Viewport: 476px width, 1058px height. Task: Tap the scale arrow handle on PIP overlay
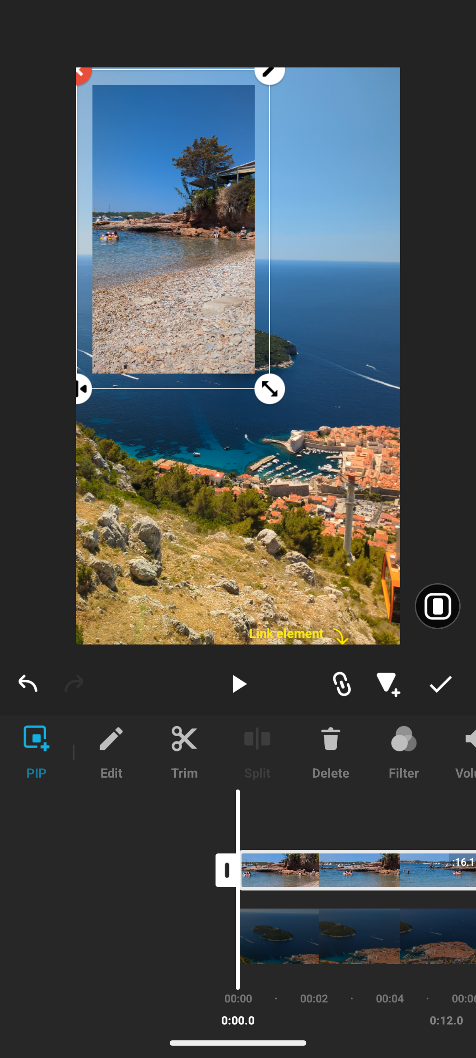pos(270,389)
